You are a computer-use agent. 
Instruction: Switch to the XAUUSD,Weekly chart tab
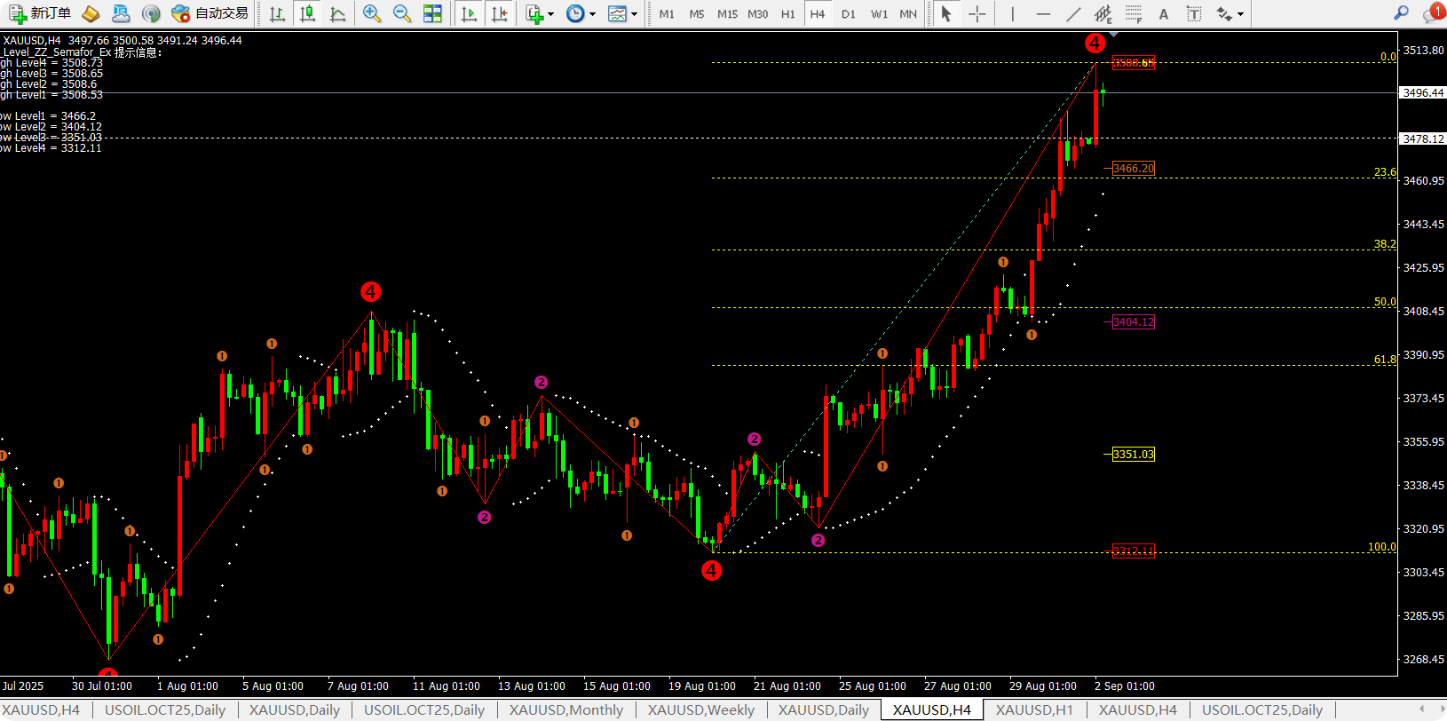701,709
